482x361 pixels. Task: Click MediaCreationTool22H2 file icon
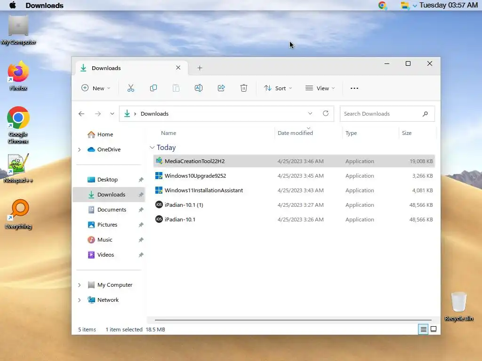click(159, 161)
